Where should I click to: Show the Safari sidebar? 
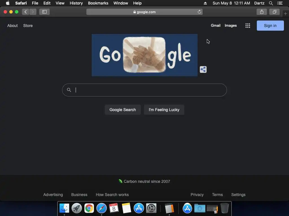coord(44,12)
